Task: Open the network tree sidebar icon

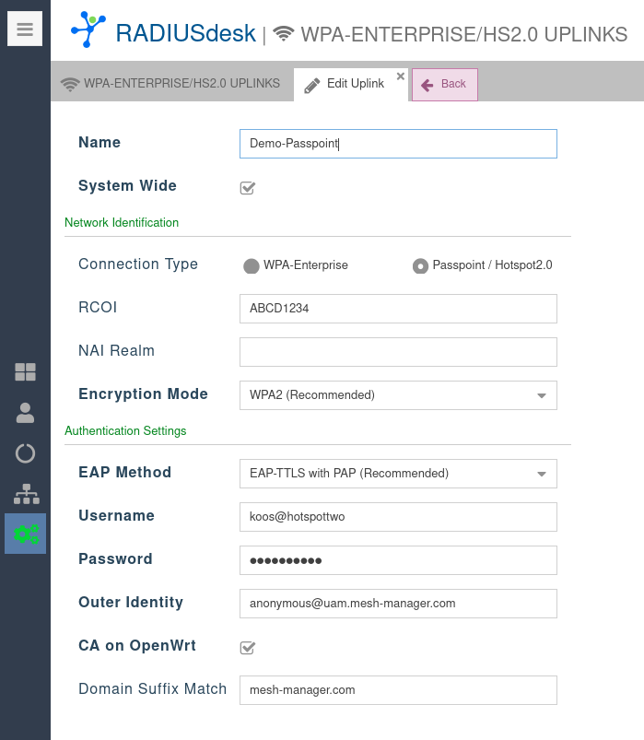Action: point(25,494)
